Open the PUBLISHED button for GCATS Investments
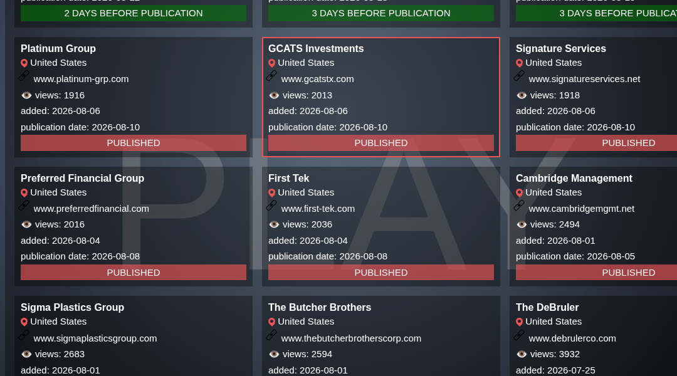The width and height of the screenshot is (677, 376). (x=381, y=143)
